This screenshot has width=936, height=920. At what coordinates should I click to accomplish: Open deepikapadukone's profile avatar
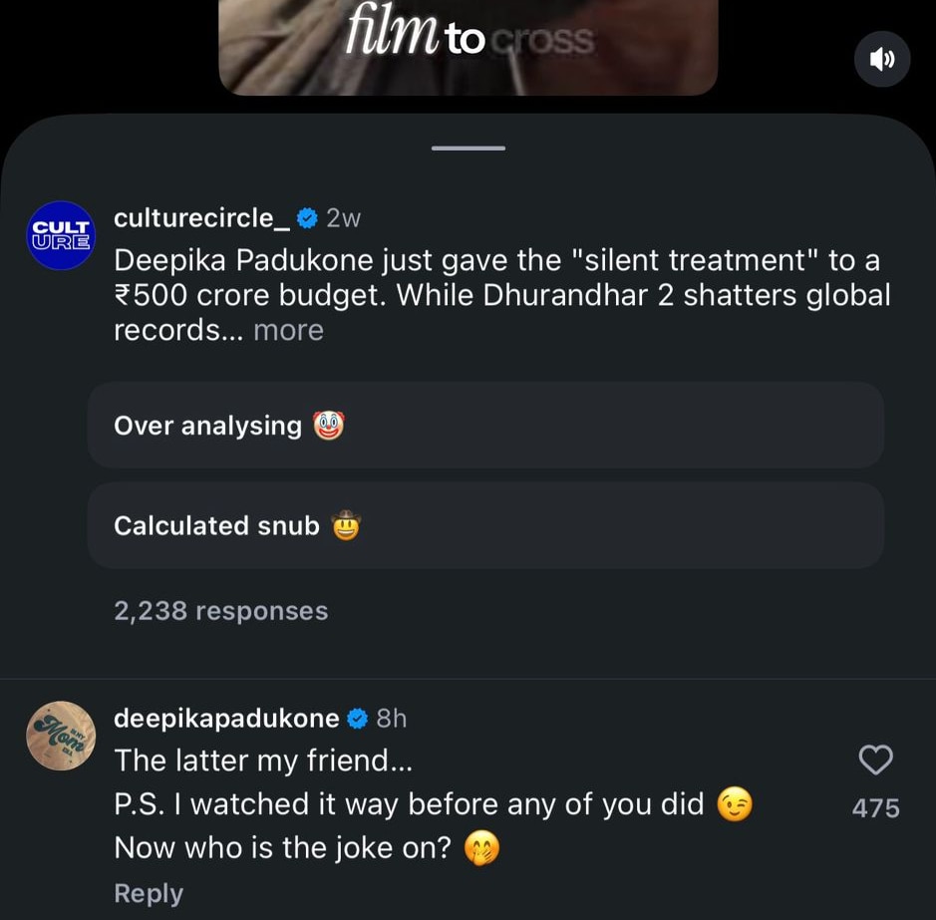[60, 736]
